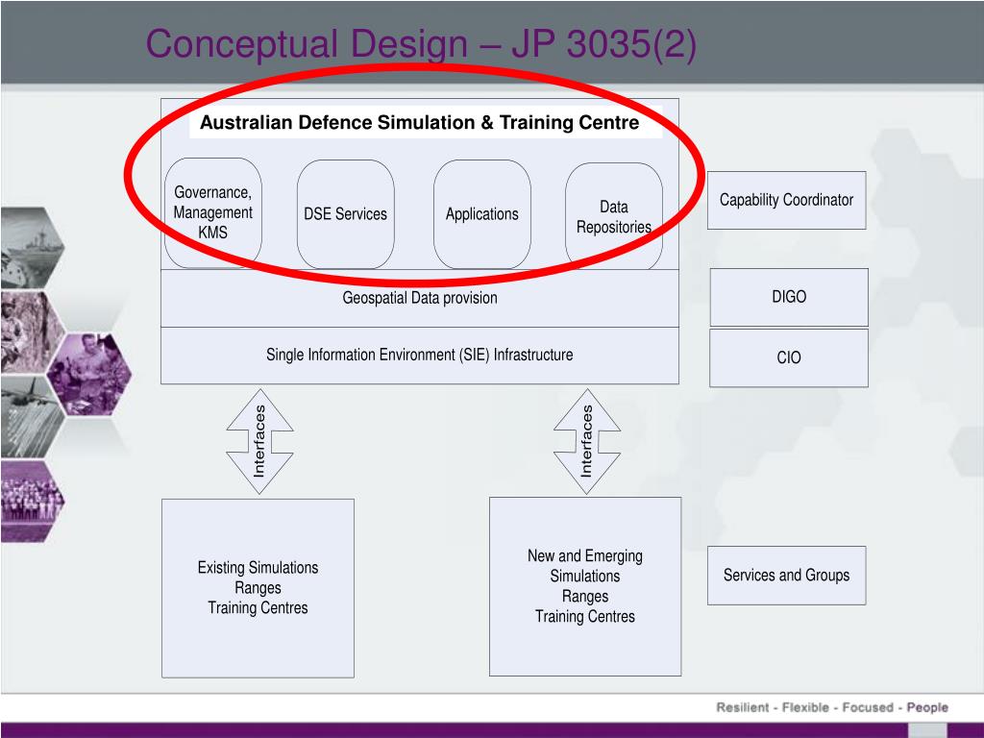Viewport: 984px width, 738px height.
Task: Select the DIGO box
Action: pos(789,297)
